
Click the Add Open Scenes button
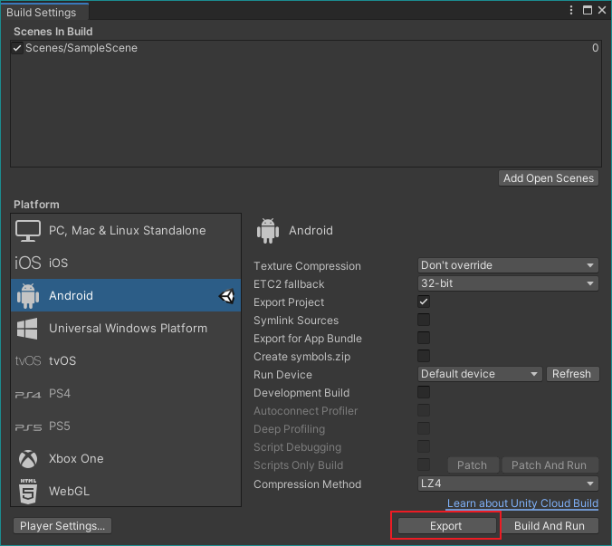[549, 178]
